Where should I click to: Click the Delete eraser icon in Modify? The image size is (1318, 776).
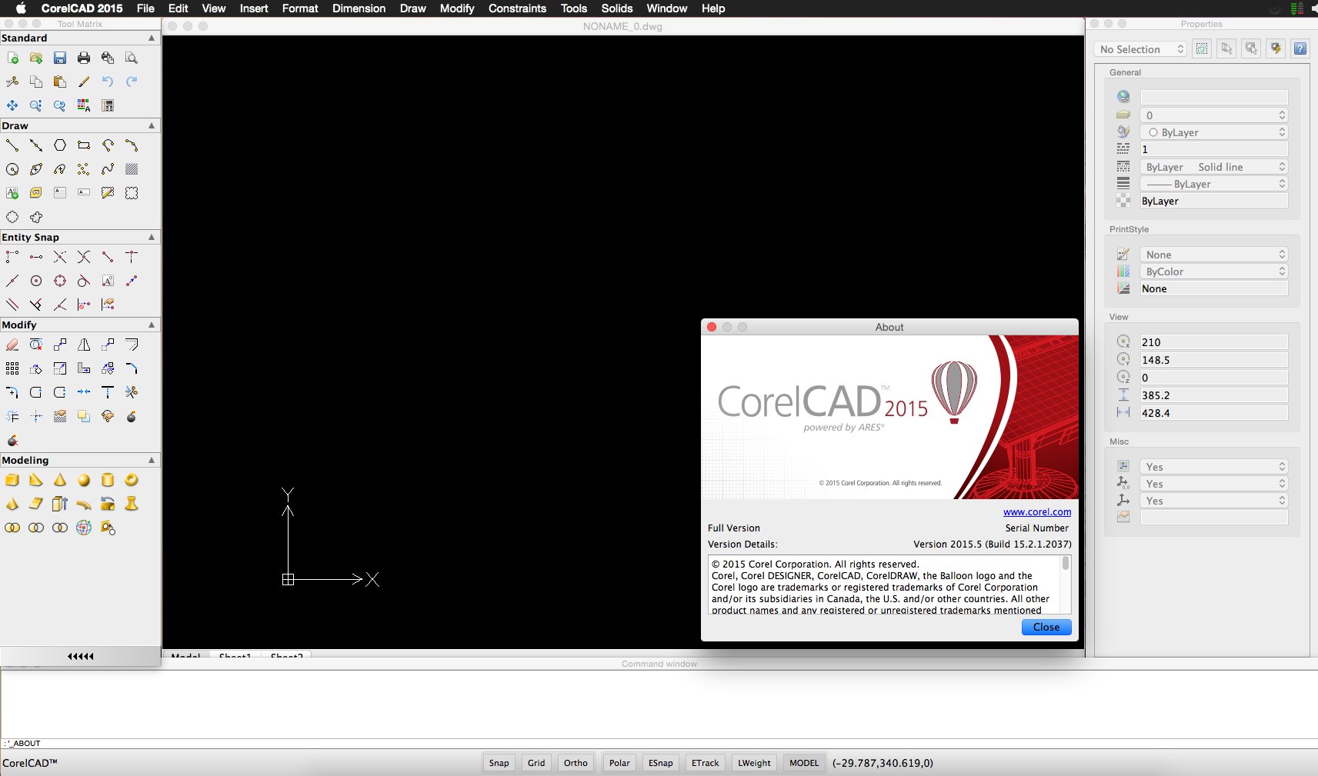point(12,345)
